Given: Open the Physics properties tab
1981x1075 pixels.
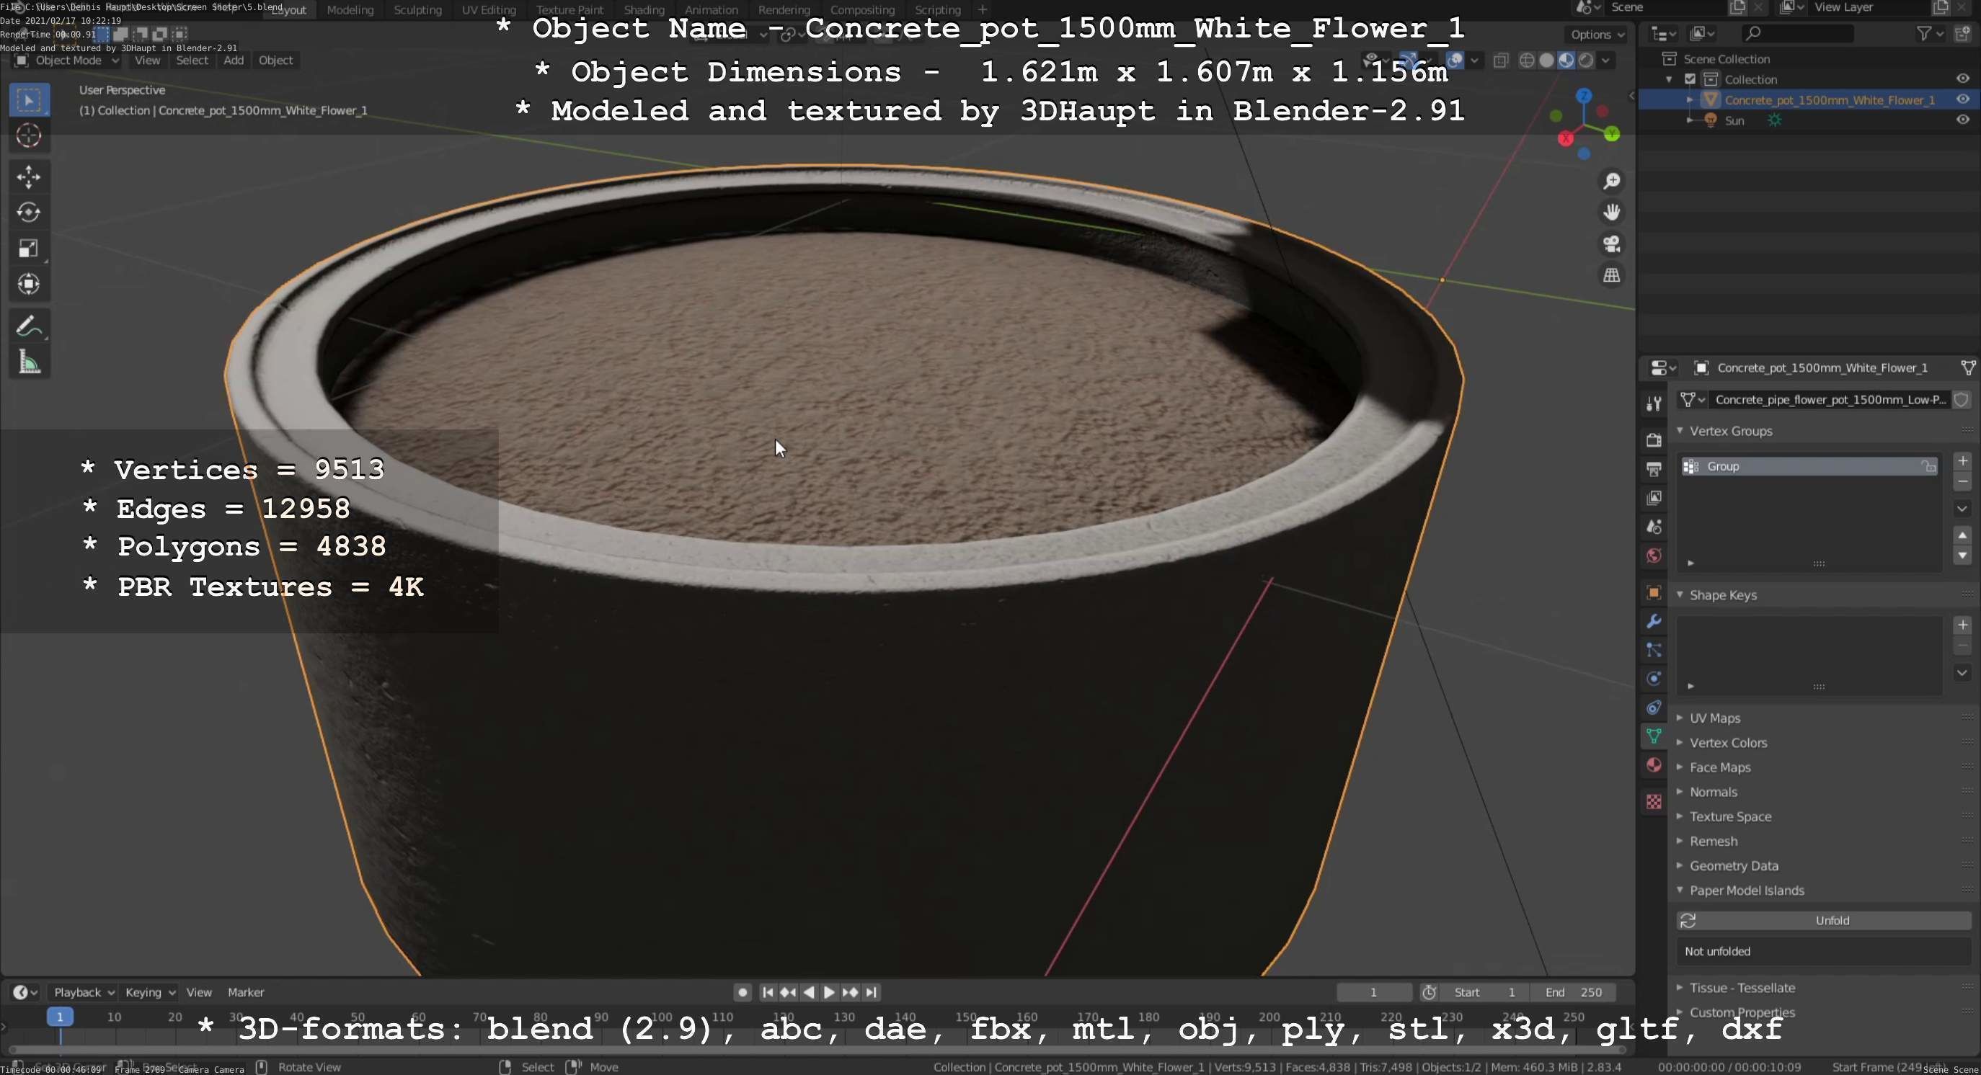Looking at the screenshot, I should click(1654, 679).
